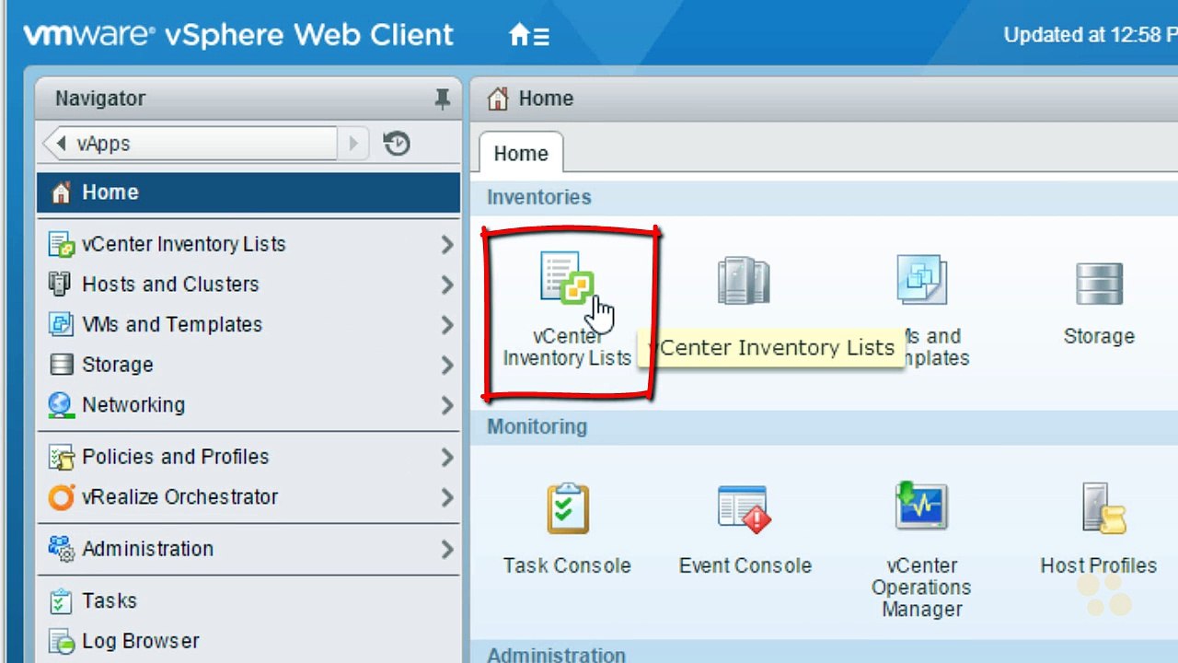
Task: Select Hosts and Clusters text in Navigator
Action: [170, 285]
